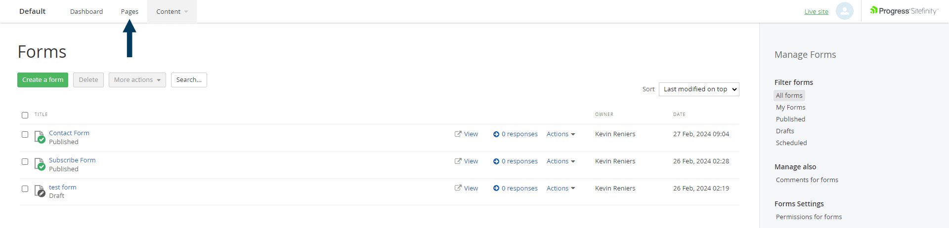Tick the Contact Form row checkbox
Screen dimensions: 949x228
(x=25, y=134)
